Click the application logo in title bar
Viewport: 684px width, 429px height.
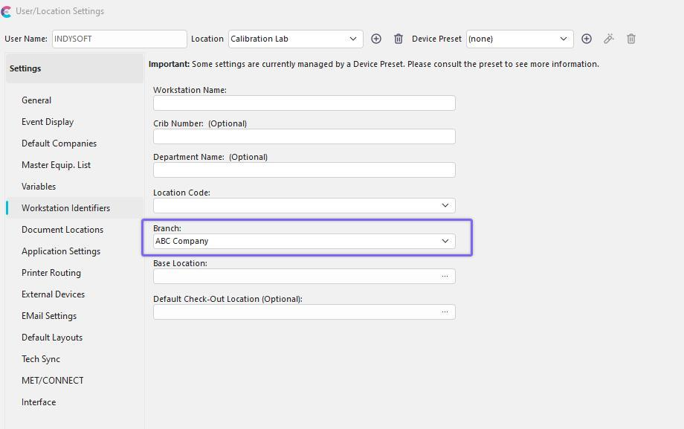6,12
